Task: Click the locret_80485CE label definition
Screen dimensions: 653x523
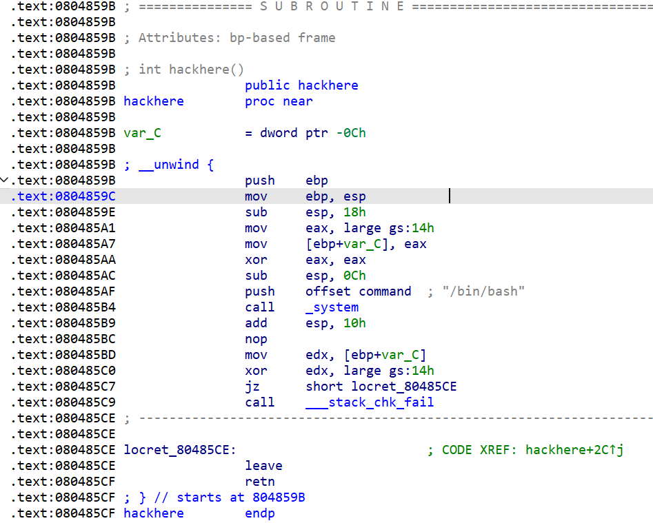Action: coord(179,450)
